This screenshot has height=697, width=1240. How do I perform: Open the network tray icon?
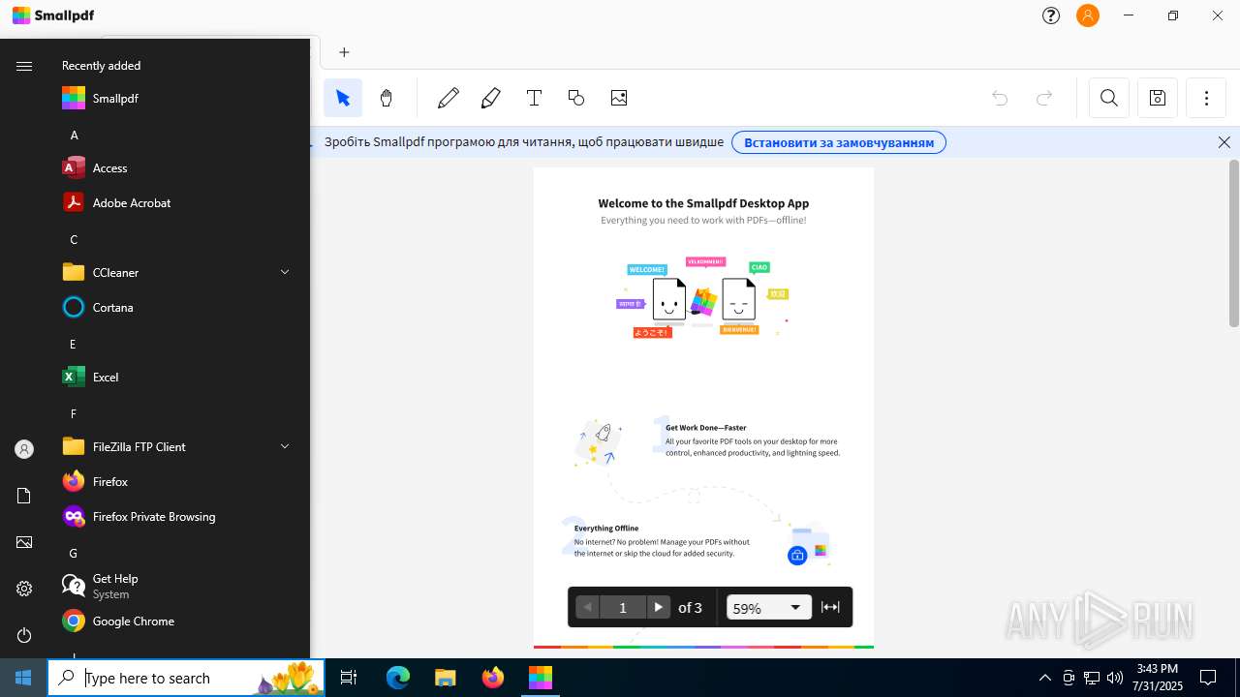(x=1092, y=678)
